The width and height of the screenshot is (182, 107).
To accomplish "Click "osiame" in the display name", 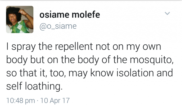I will [54, 15].
